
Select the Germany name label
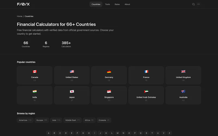pyautogui.click(x=109, y=77)
